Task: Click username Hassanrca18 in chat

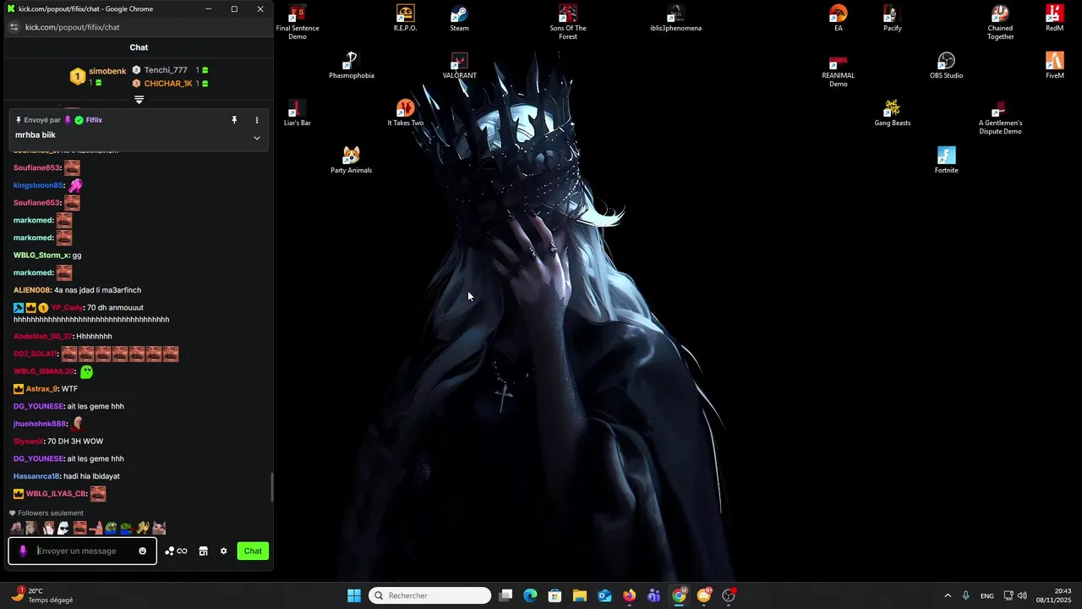Action: 36,476
